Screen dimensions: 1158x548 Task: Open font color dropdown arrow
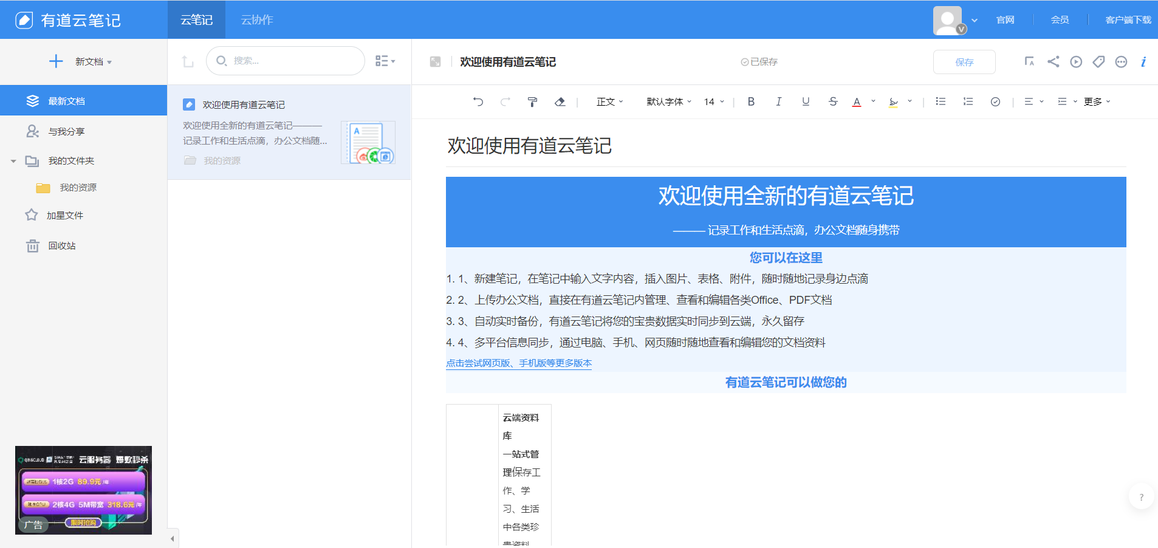pyautogui.click(x=873, y=101)
